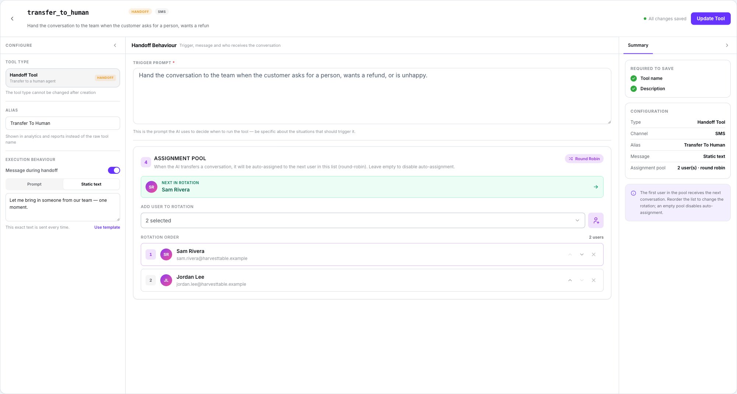The image size is (737, 394).
Task: Go back using the header arrow
Action: tap(12, 18)
